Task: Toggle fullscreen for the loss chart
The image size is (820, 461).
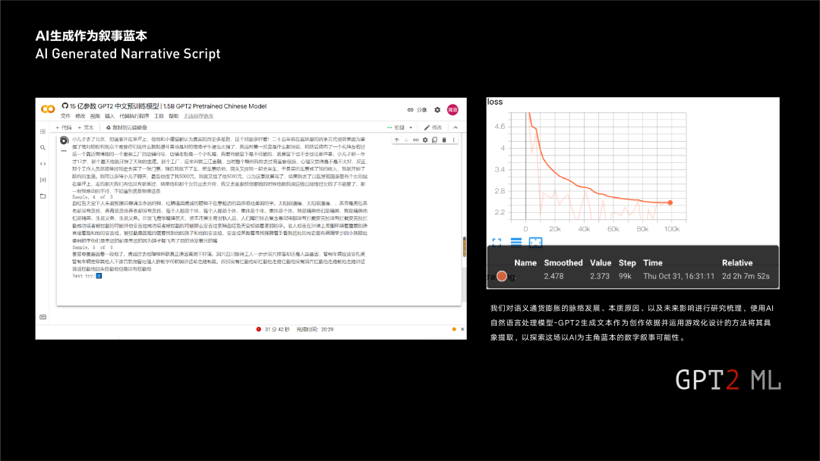Action: [497, 242]
